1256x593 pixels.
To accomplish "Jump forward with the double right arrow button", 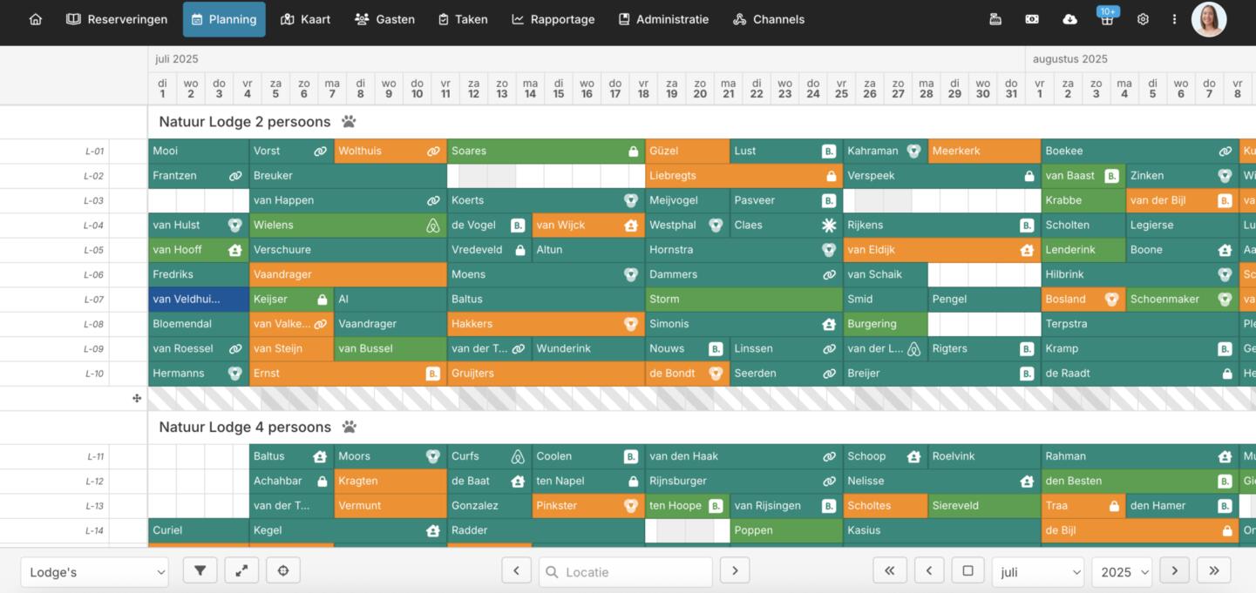I will click(1214, 570).
